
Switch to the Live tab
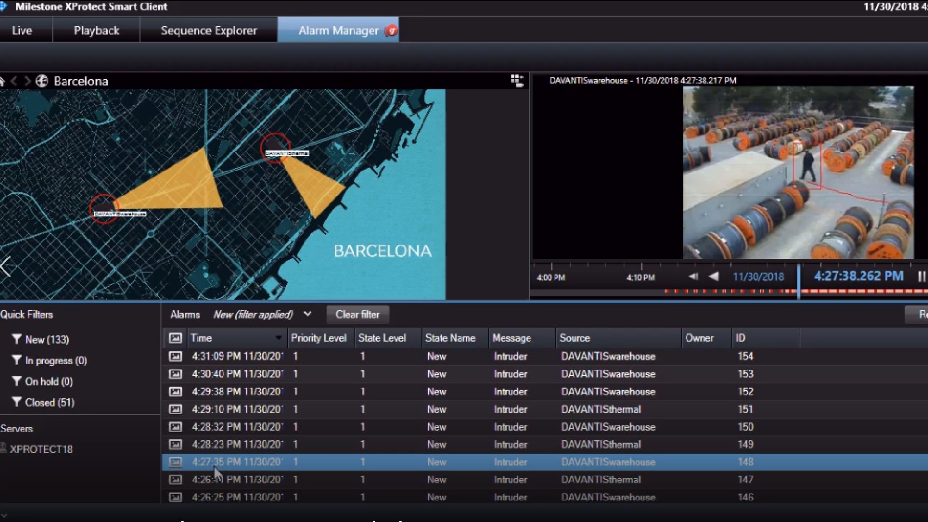22,30
